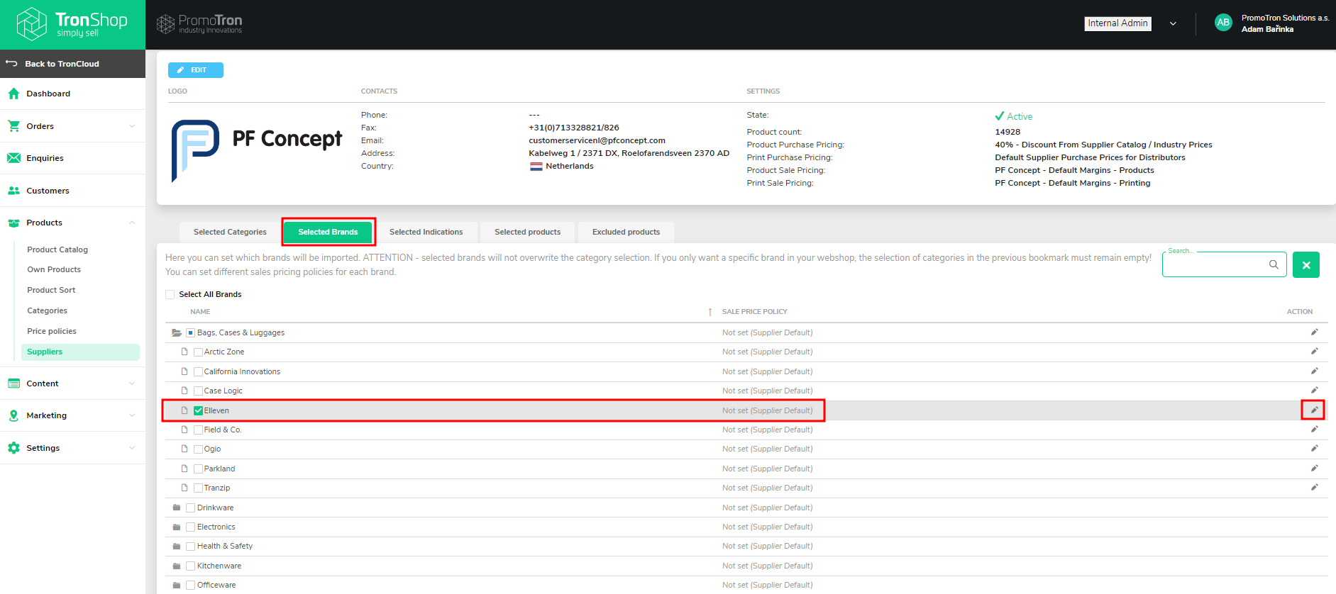The width and height of the screenshot is (1336, 594).
Task: Check the Officeware category checkbox
Action: (190, 585)
